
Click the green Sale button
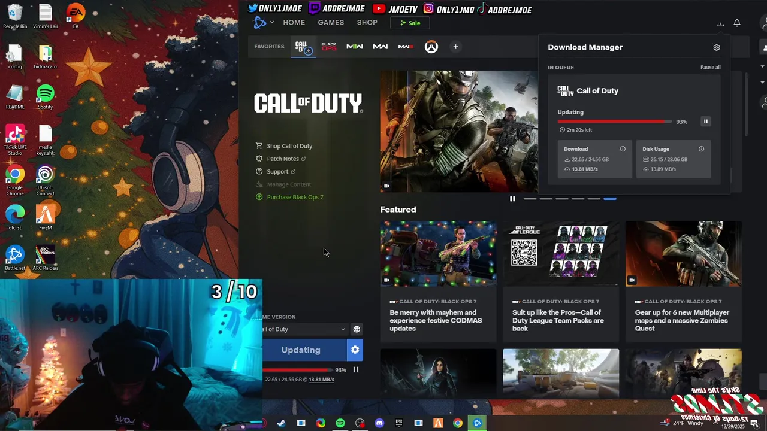[x=410, y=23]
